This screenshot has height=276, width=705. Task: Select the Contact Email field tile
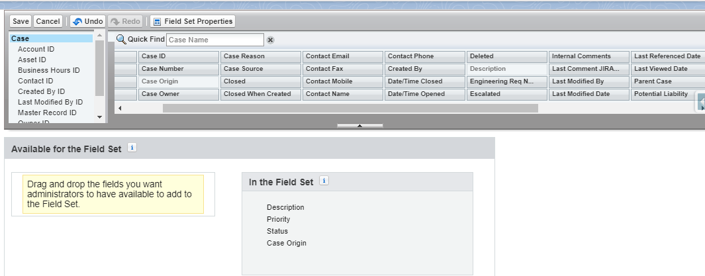343,56
